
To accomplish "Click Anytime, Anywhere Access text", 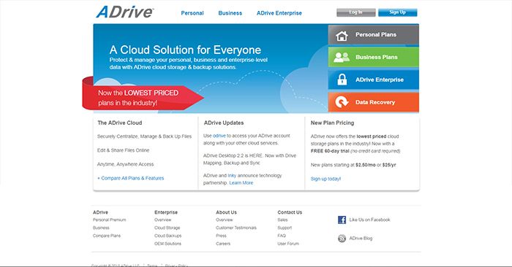I will click(x=125, y=164).
